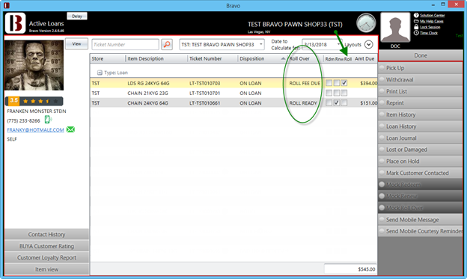Click the analog clock icon in header
Screen dimensions: 467x279
click(366, 23)
